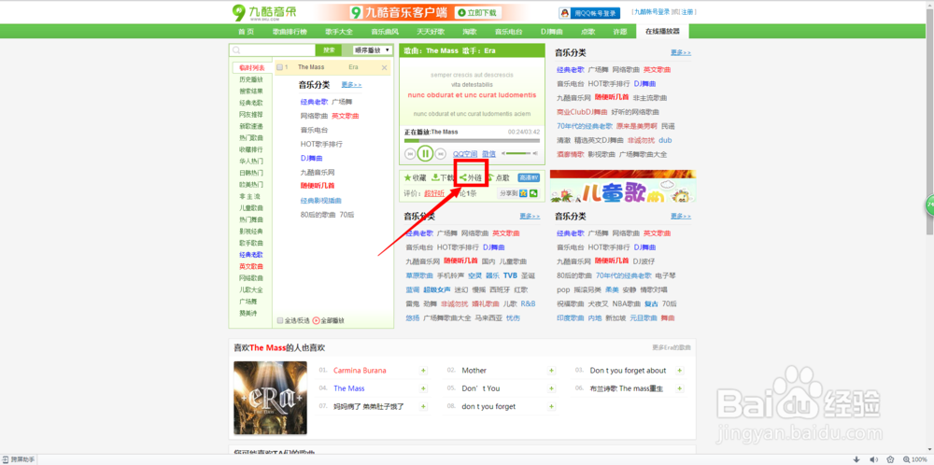Mute using the volume speaker icon

[504, 154]
